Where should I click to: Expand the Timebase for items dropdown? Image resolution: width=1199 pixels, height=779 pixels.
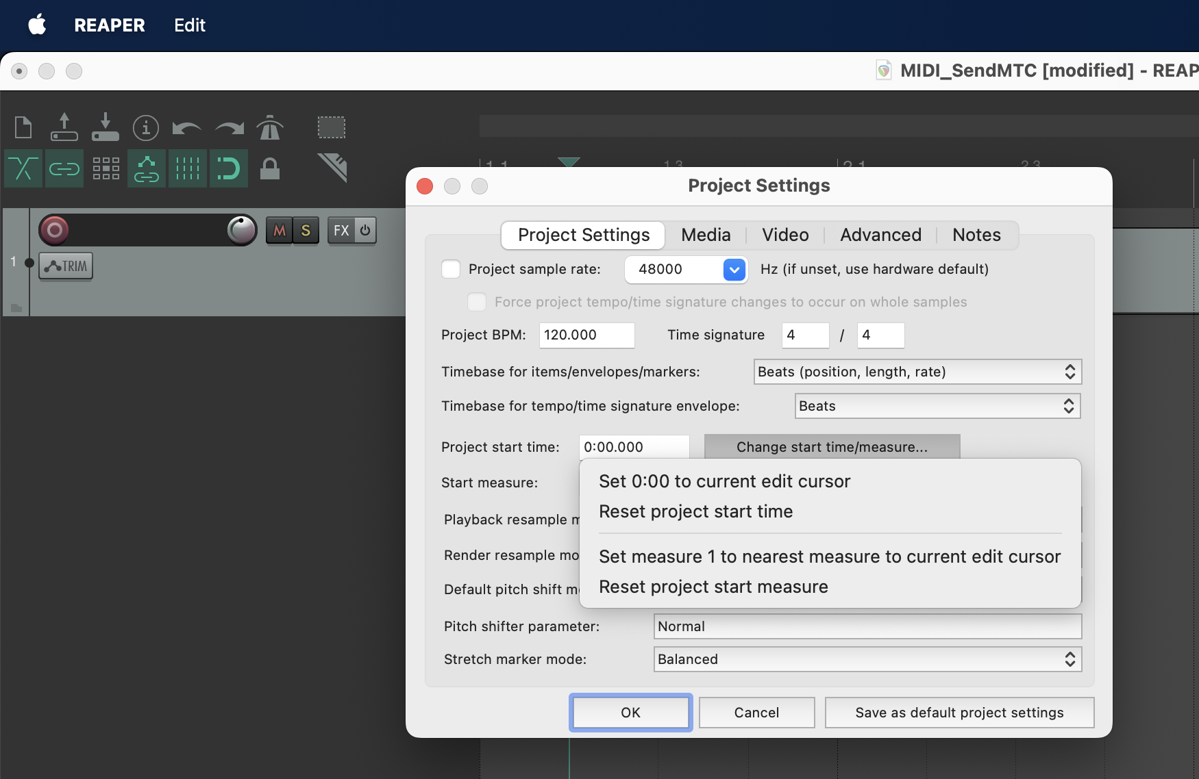(917, 372)
